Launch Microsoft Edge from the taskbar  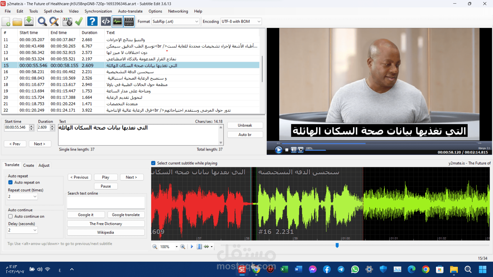click(412, 269)
